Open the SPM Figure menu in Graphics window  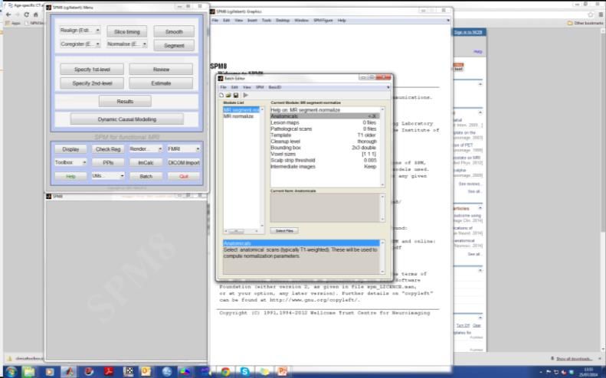pyautogui.click(x=323, y=21)
